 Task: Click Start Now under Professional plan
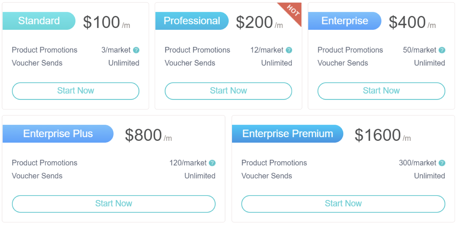[228, 91]
